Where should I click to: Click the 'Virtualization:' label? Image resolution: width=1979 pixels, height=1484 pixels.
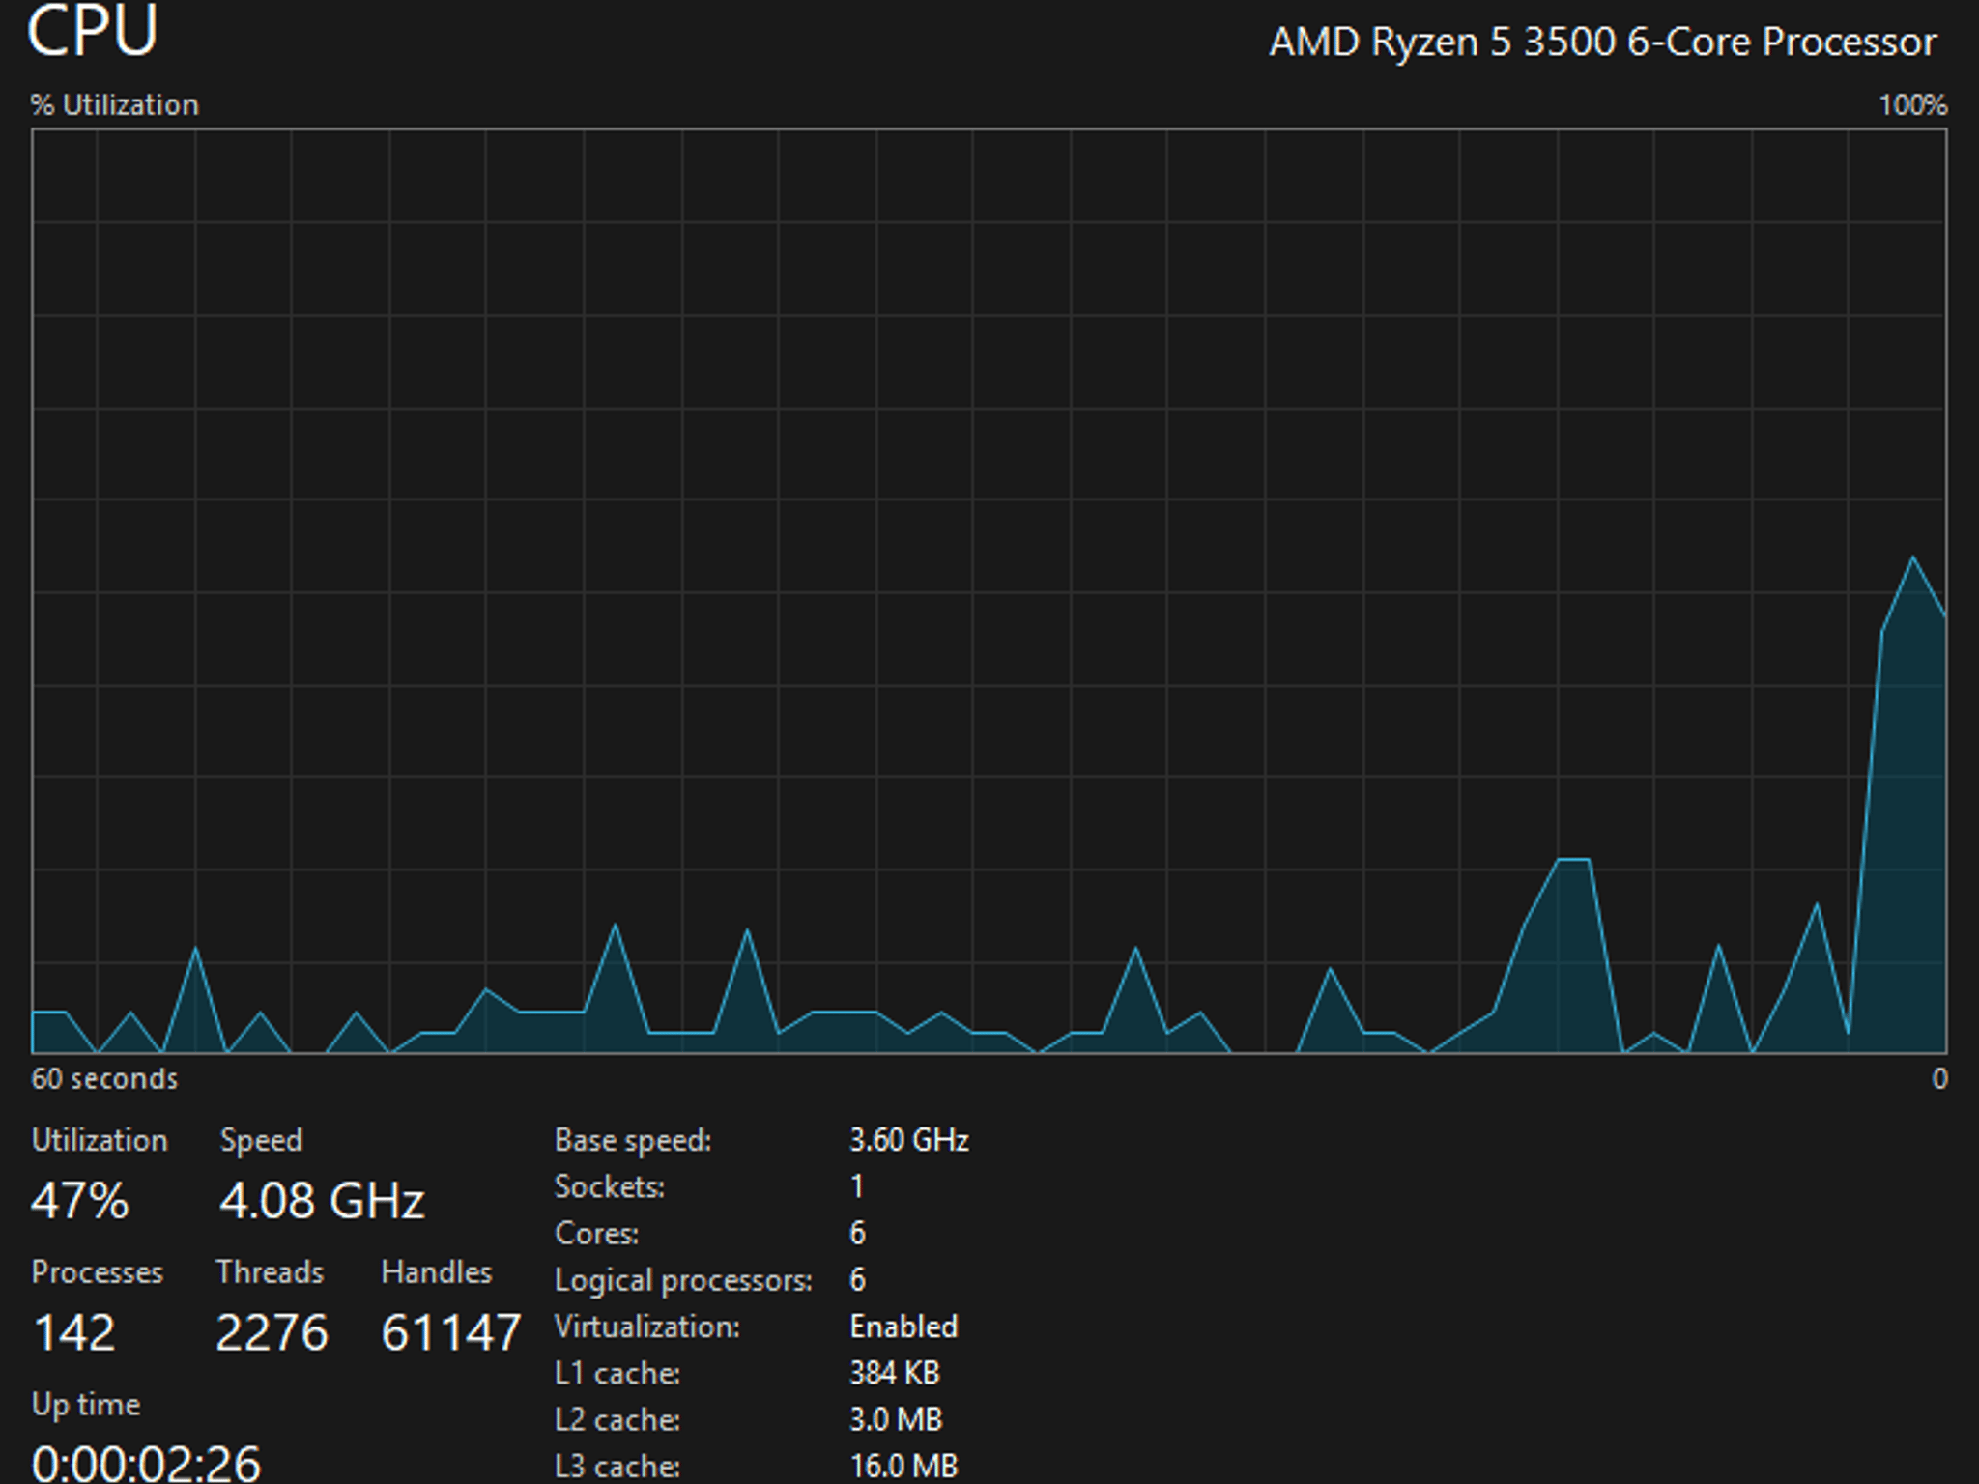point(647,1327)
